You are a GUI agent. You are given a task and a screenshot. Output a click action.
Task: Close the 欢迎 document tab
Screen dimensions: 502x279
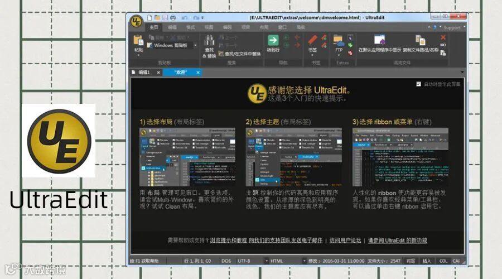pos(198,73)
